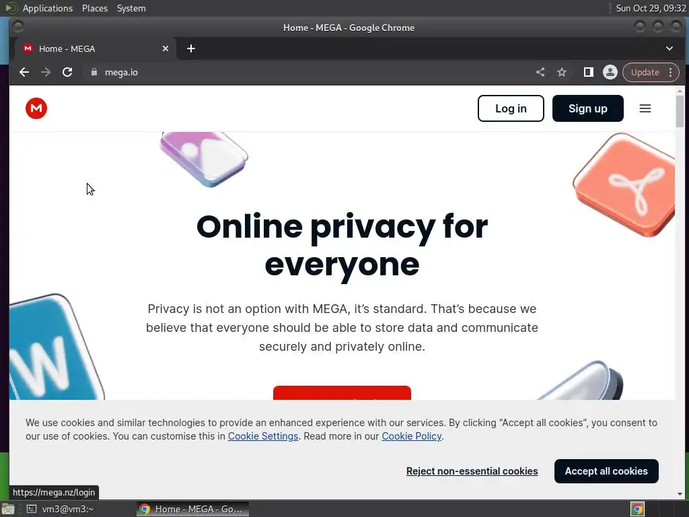689x517 pixels.
Task: Click the Log in button
Action: (511, 108)
